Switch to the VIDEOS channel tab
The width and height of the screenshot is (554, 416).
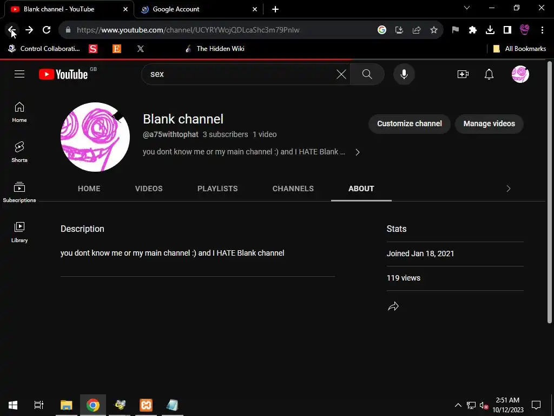149,188
